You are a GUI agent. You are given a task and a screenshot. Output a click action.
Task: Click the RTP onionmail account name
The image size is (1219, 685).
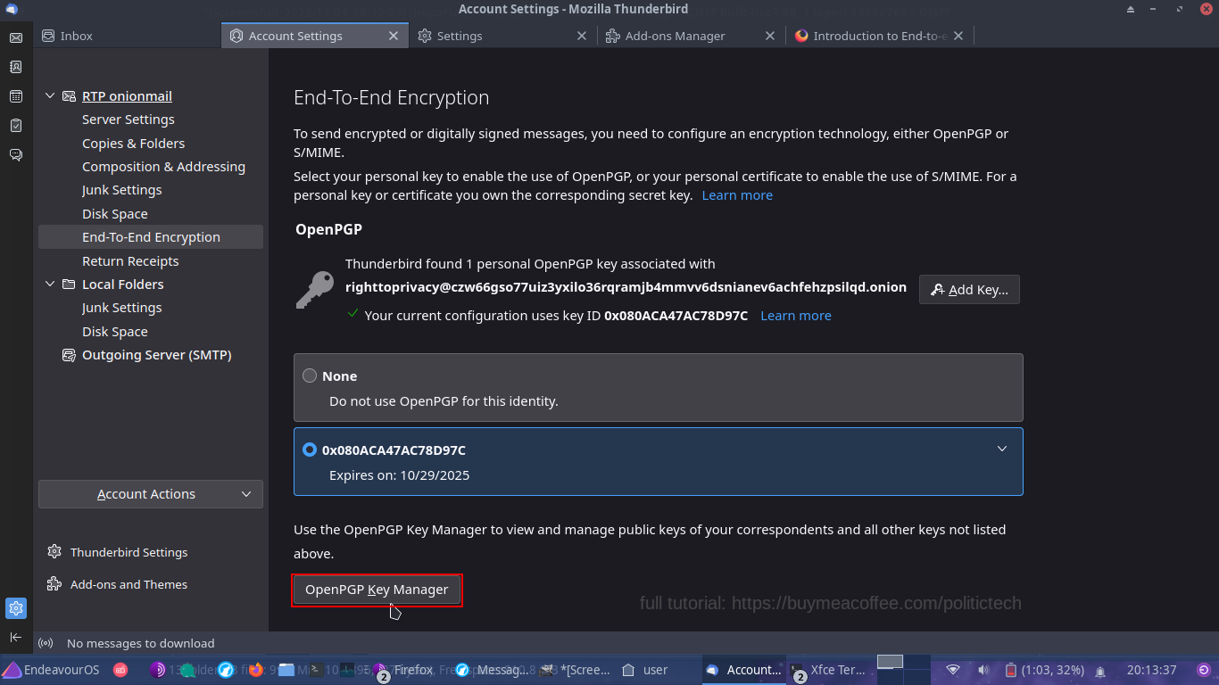[127, 96]
